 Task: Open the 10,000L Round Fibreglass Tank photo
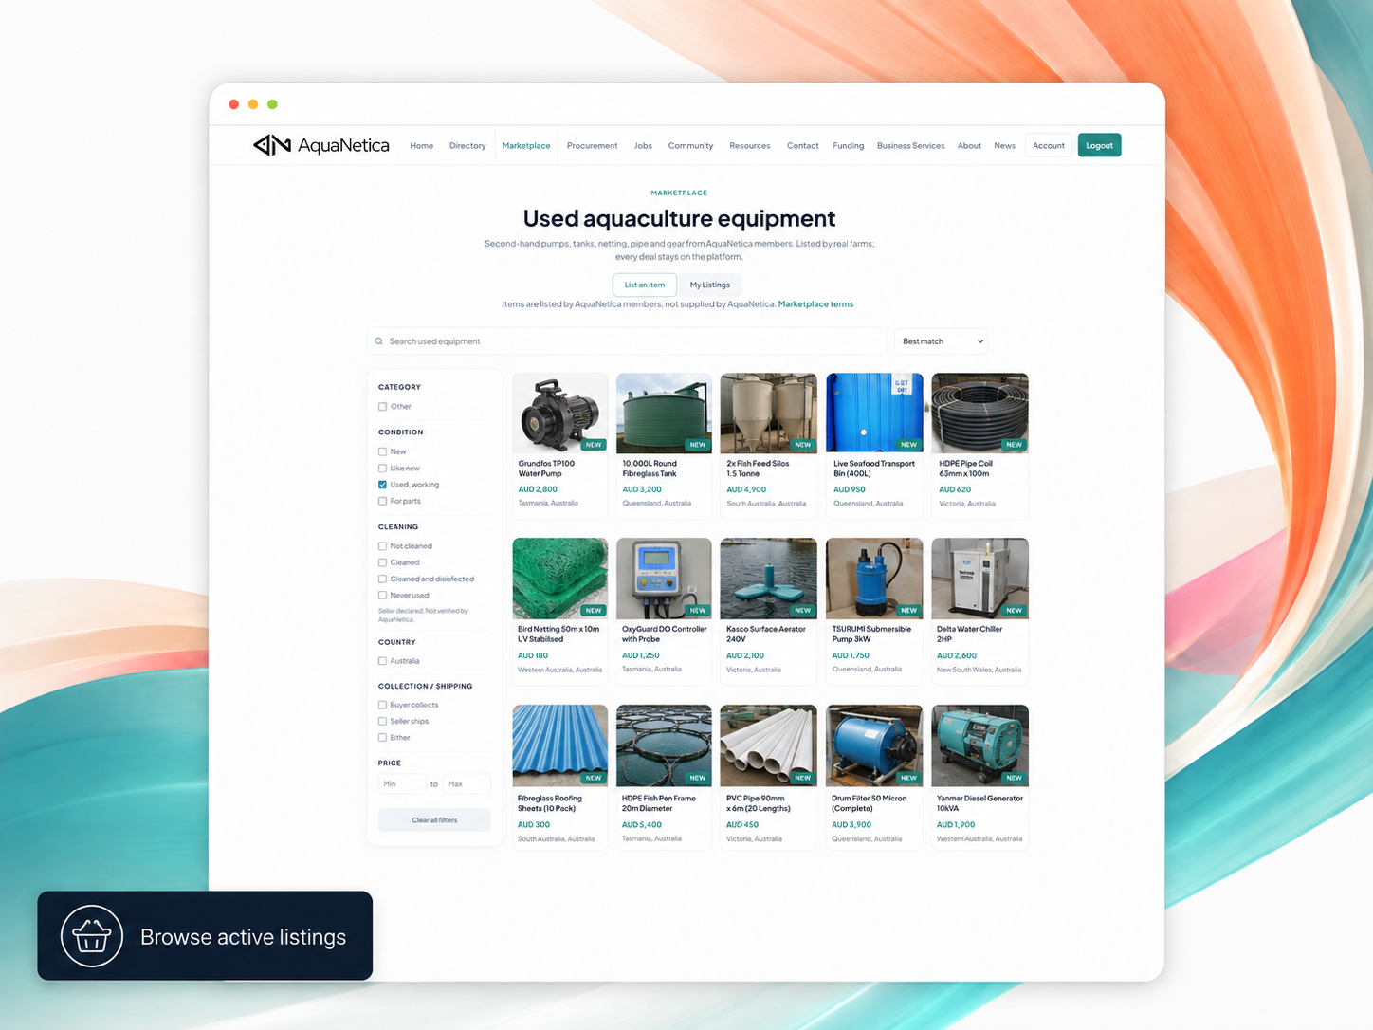click(664, 413)
